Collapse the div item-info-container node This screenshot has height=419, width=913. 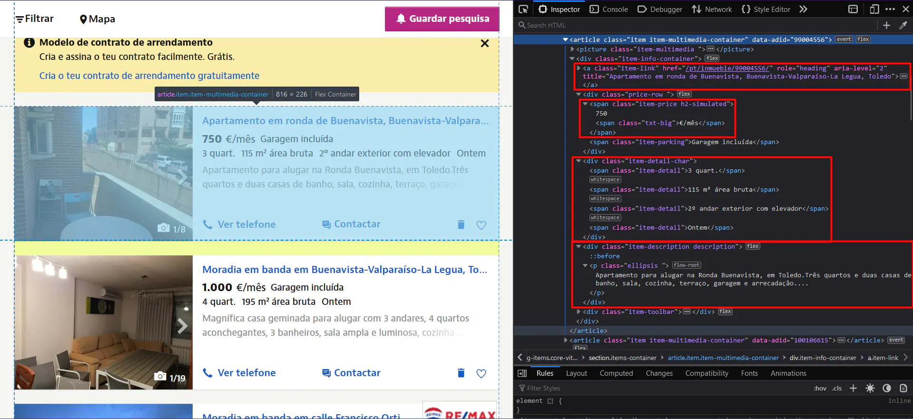coord(572,58)
